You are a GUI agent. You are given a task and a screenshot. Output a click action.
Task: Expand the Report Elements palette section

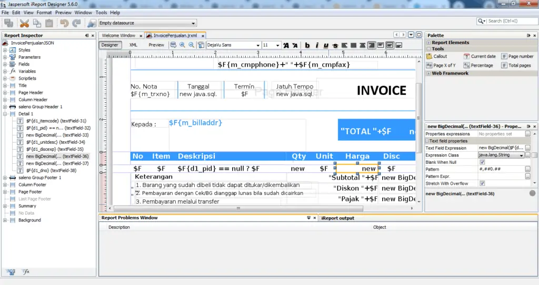coord(428,43)
